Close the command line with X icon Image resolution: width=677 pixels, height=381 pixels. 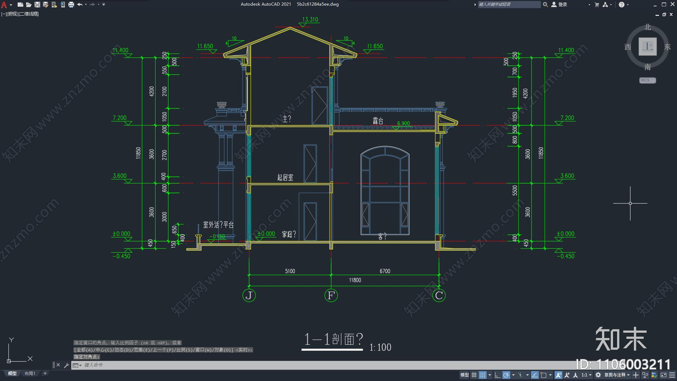coord(58,365)
